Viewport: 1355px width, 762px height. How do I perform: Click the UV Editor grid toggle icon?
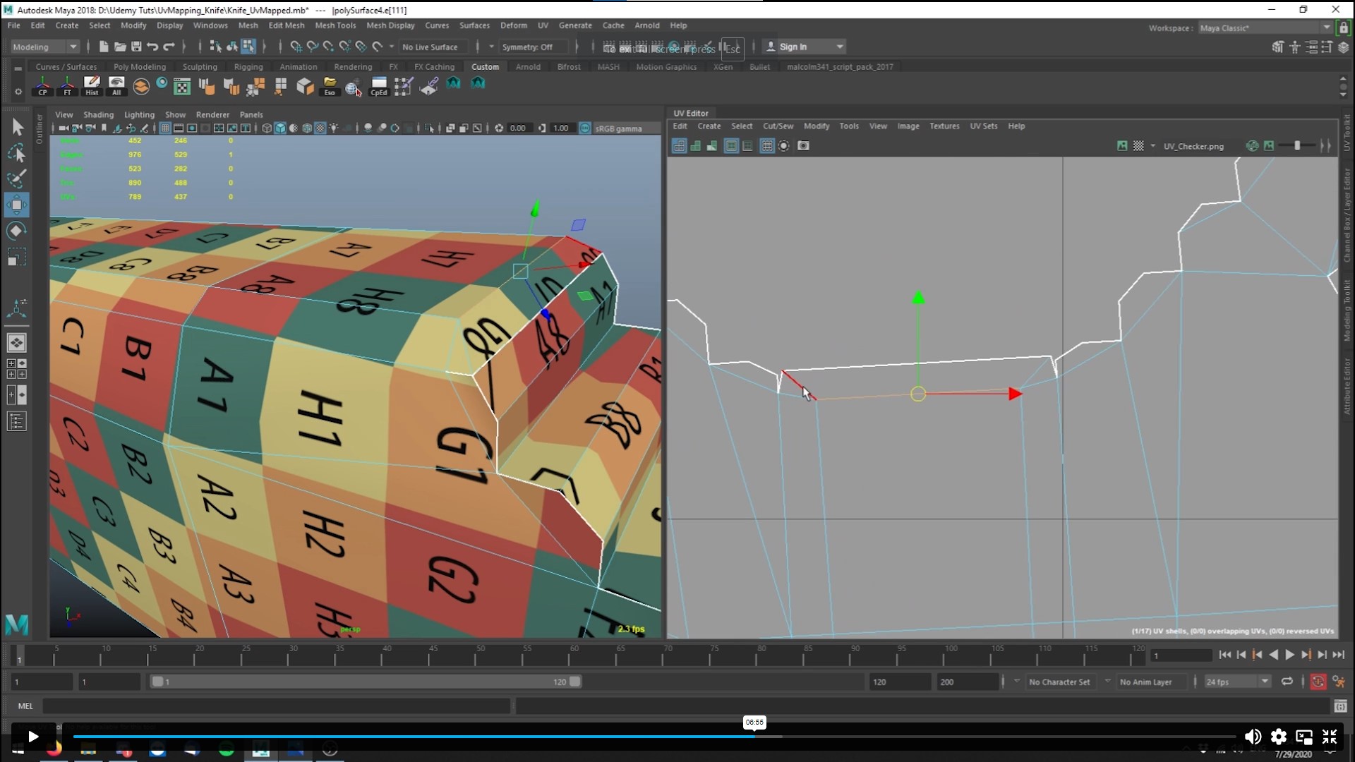pos(766,146)
